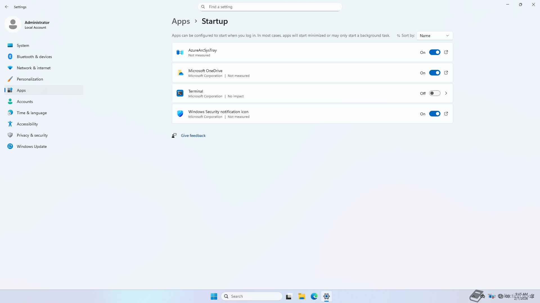Disable AzureArcSysTray startup toggle
Image resolution: width=540 pixels, height=303 pixels.
[x=435, y=52]
